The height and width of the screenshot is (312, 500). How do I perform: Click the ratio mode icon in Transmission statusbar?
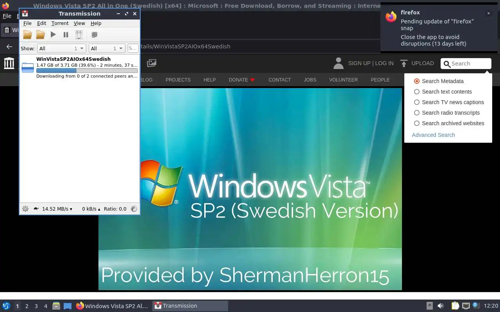click(x=134, y=209)
